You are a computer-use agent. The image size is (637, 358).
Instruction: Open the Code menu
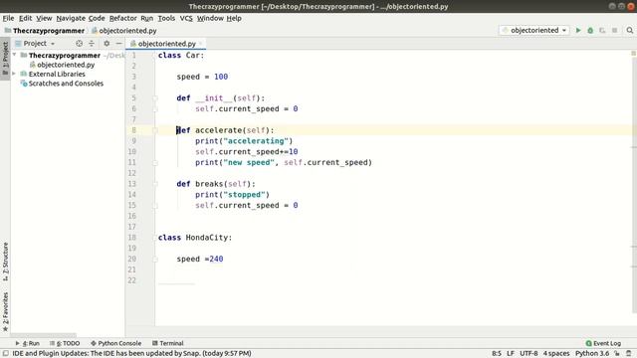pyautogui.click(x=97, y=18)
